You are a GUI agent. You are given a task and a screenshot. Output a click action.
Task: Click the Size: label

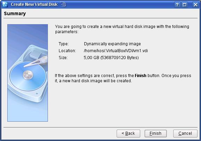[x=63, y=58]
